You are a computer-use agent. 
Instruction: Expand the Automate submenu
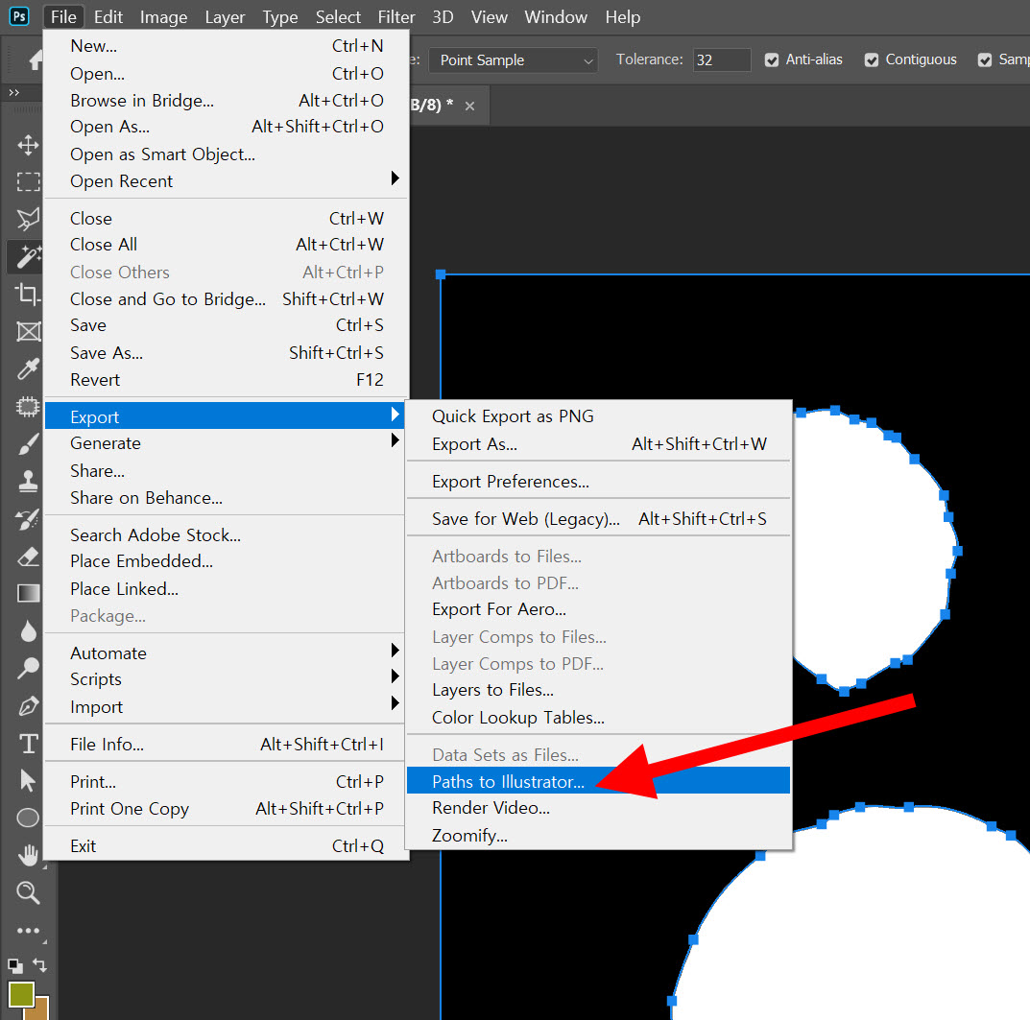coord(227,652)
